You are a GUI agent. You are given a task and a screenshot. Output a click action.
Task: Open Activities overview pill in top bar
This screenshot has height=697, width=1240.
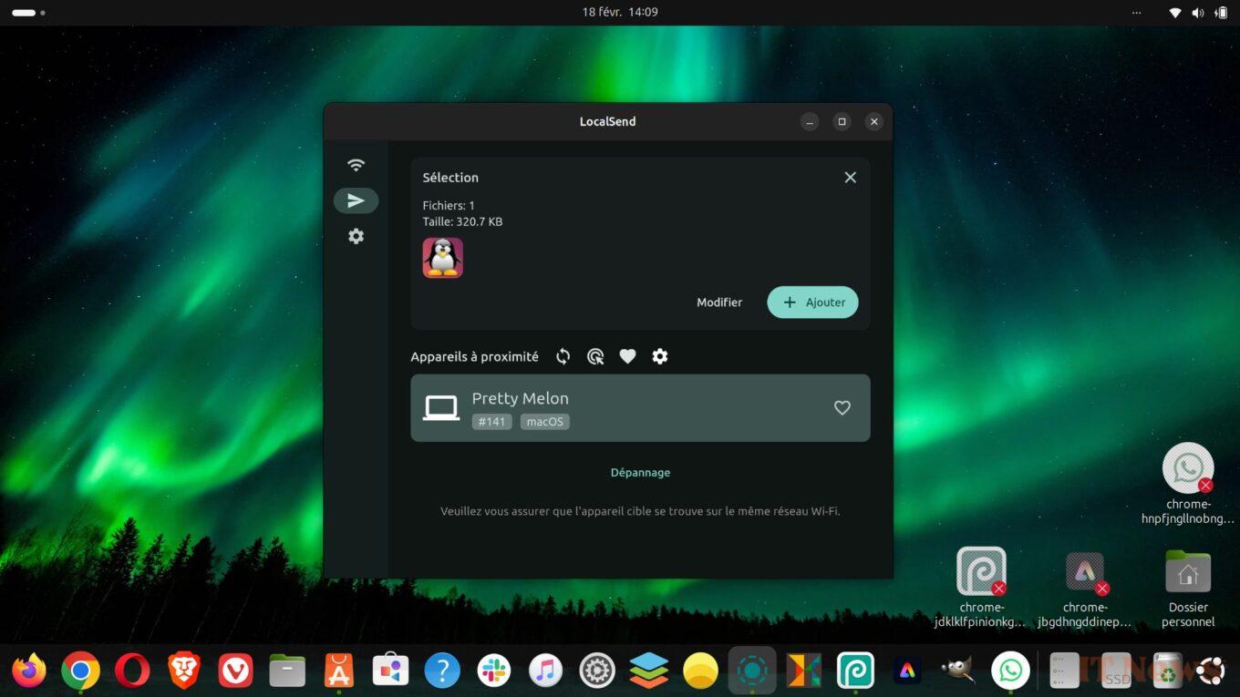(x=28, y=13)
